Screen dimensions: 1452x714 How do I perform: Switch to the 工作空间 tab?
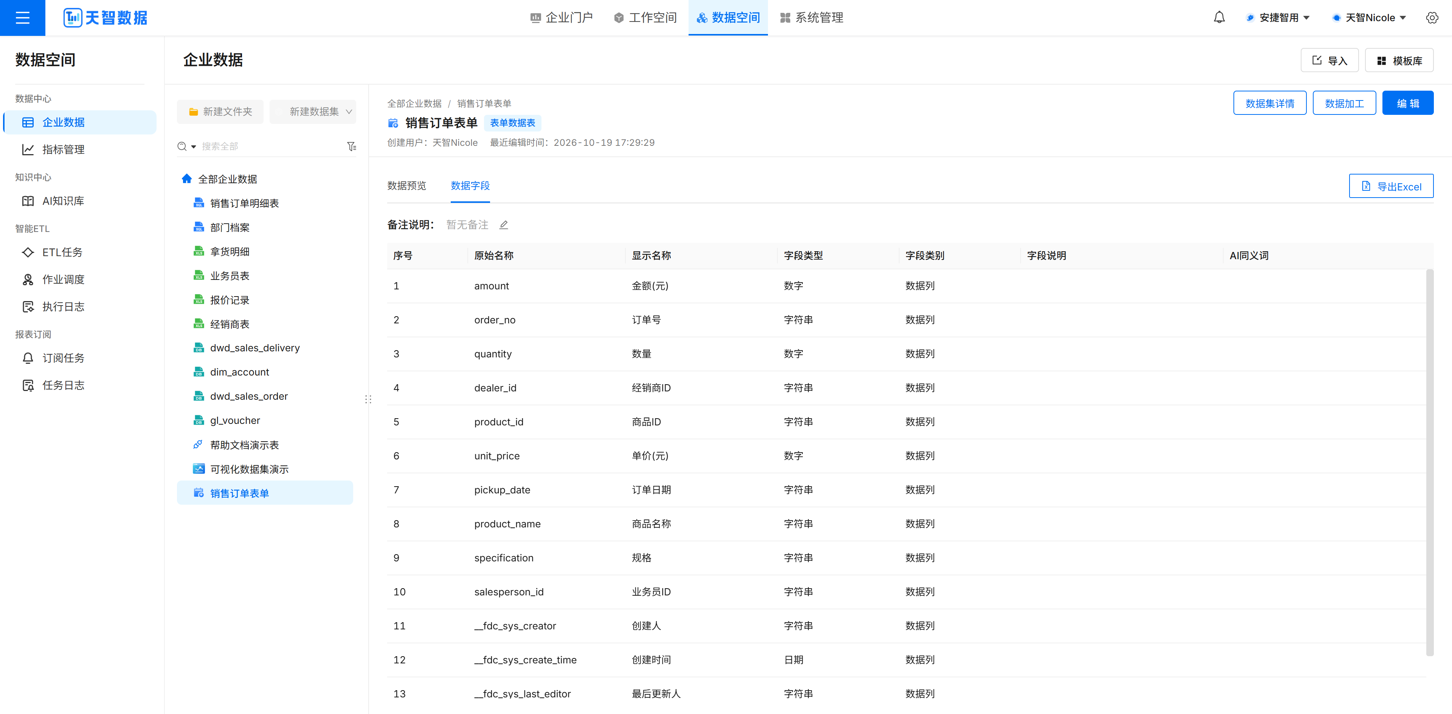[645, 17]
